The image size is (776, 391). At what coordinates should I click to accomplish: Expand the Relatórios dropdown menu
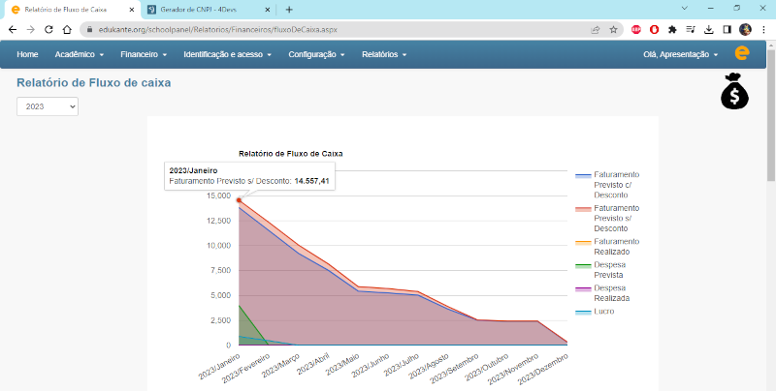click(384, 54)
